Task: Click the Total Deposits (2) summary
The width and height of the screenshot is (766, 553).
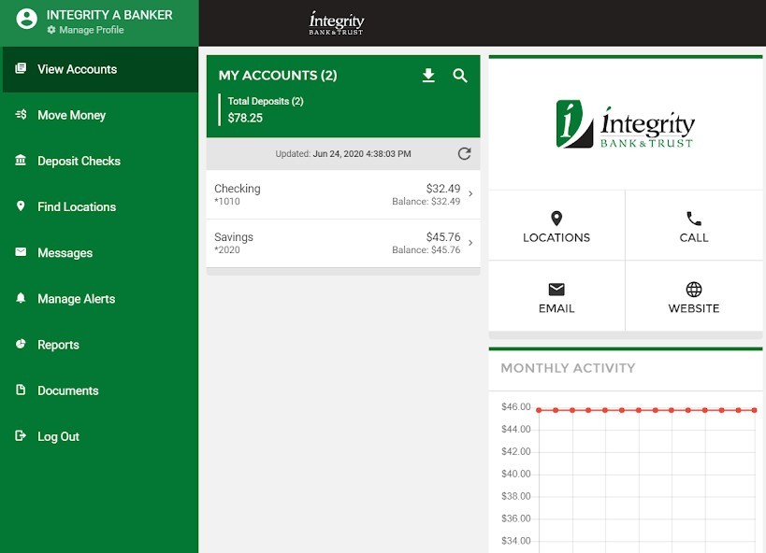Action: click(x=266, y=109)
